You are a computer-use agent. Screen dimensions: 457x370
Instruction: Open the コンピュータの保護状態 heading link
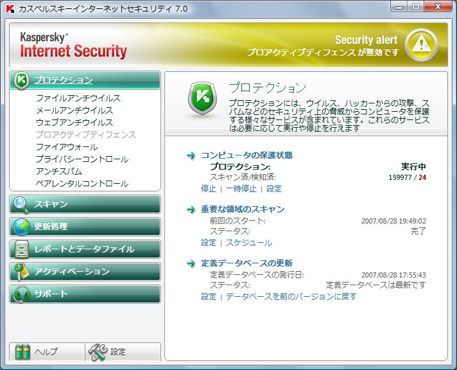coord(246,155)
